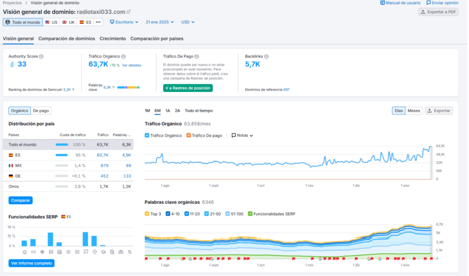Open the Ver detalles link

(131, 65)
